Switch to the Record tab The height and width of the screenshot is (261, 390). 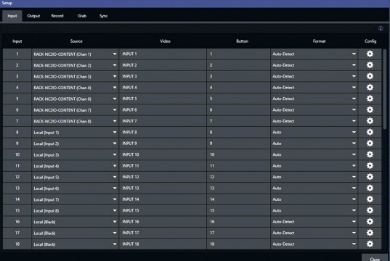tap(57, 16)
